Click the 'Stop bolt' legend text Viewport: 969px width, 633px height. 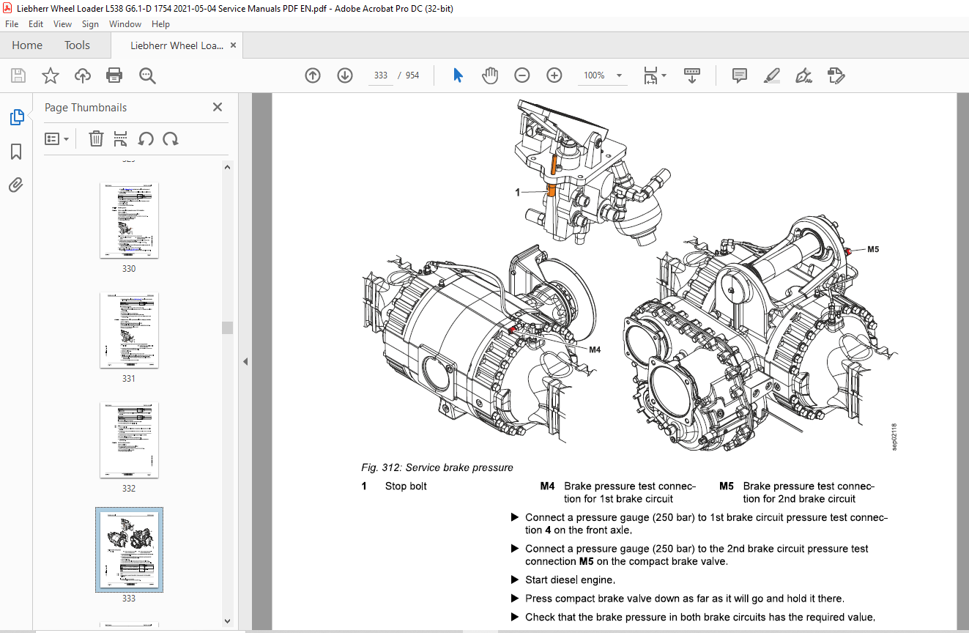pos(406,486)
